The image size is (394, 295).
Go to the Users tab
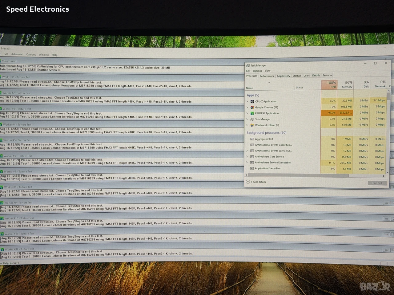coord(307,76)
